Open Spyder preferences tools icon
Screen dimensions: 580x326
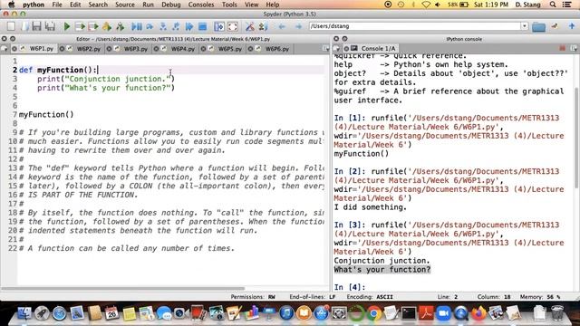point(250,26)
